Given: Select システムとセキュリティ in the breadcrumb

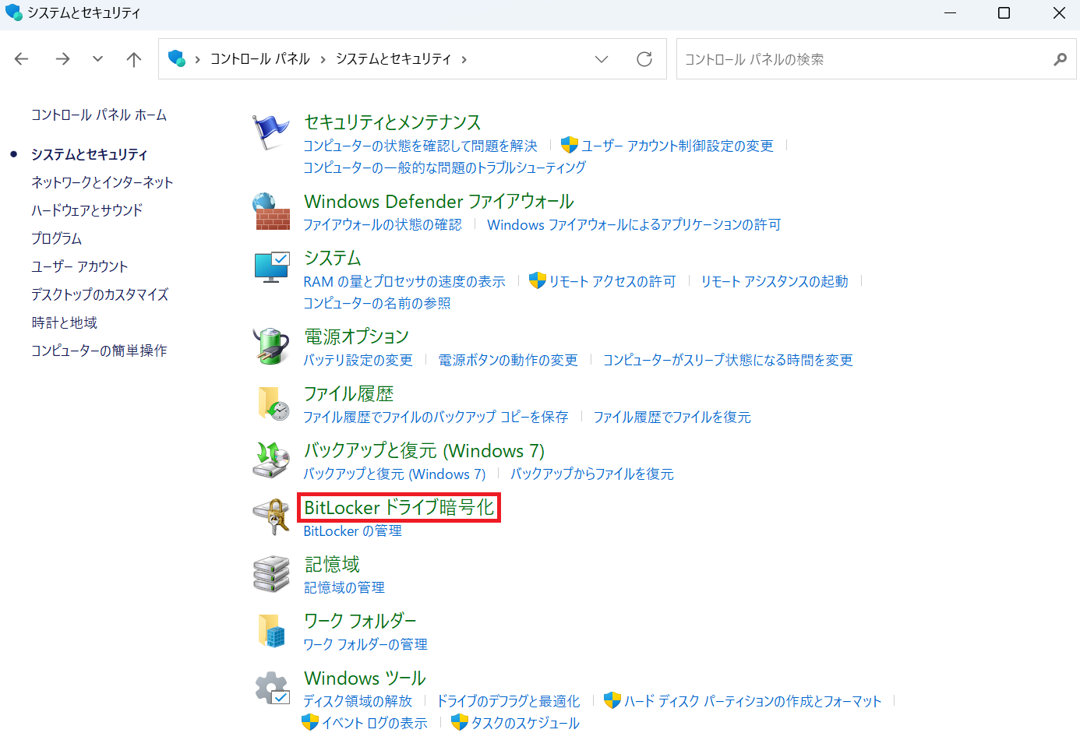Looking at the screenshot, I should 394,59.
